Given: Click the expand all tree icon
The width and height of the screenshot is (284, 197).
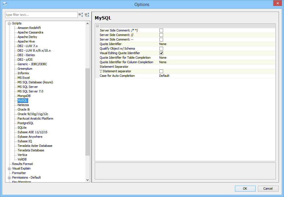Looking at the screenshot, I should click(81, 15).
